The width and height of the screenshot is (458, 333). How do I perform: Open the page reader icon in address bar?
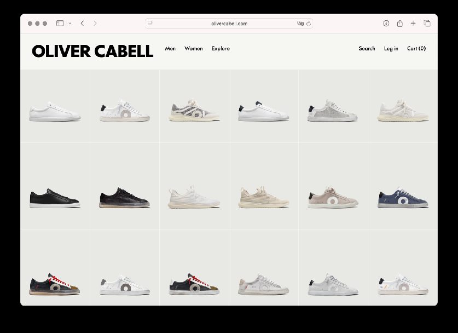coord(150,24)
